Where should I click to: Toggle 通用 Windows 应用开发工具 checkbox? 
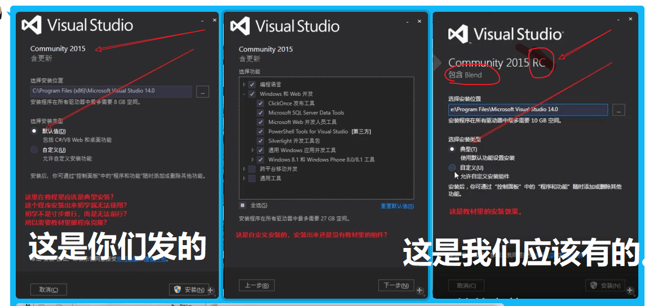click(x=261, y=150)
